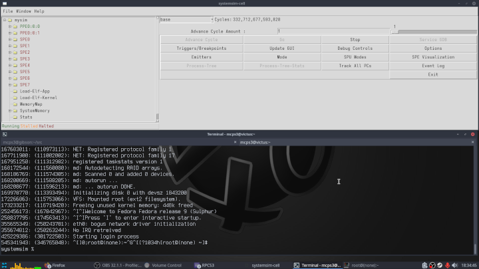Open the OBS 32.1.1 taskbar entry
479x269 pixels.
(x=118, y=265)
